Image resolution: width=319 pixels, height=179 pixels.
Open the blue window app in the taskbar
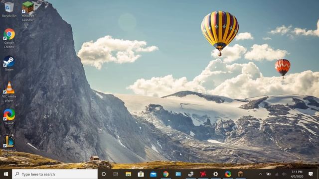(x=178, y=174)
